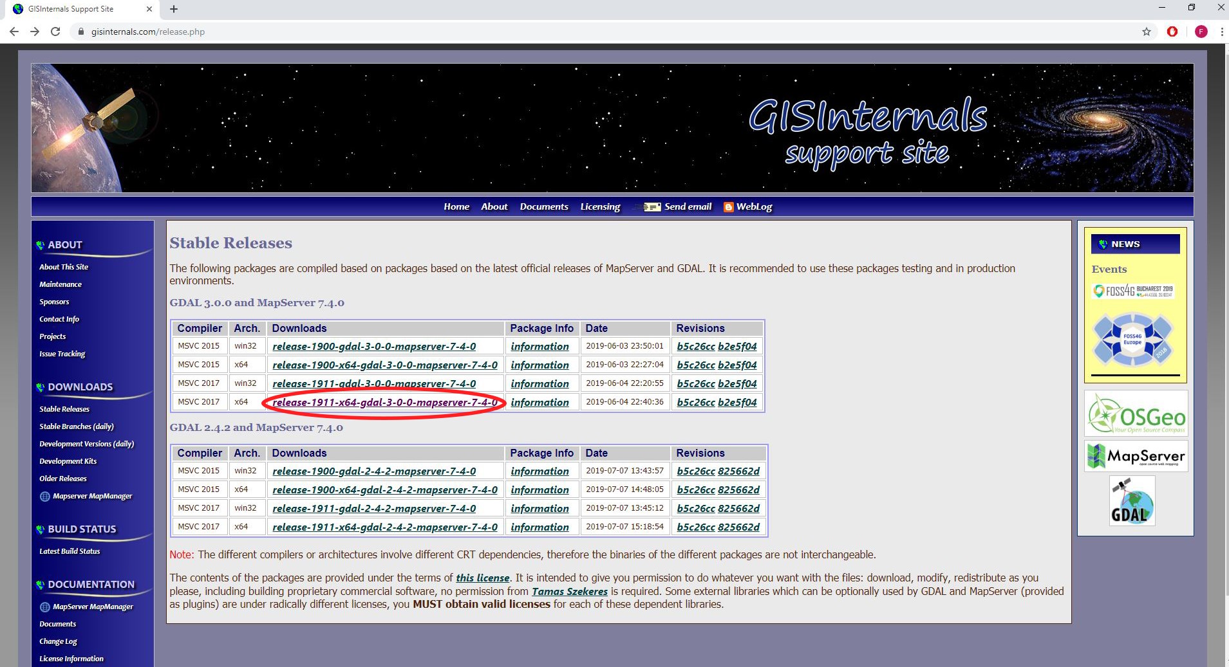Open About This Site in sidebar

coord(64,267)
